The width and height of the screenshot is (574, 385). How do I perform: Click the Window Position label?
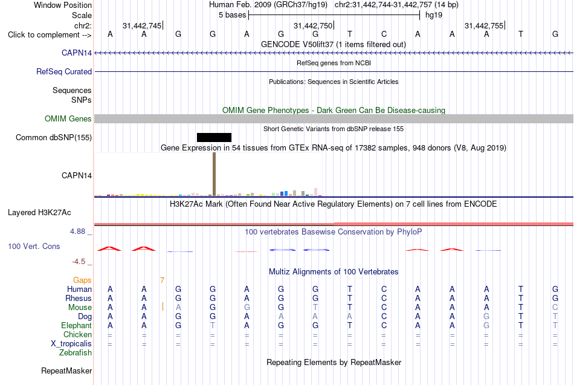point(63,5)
